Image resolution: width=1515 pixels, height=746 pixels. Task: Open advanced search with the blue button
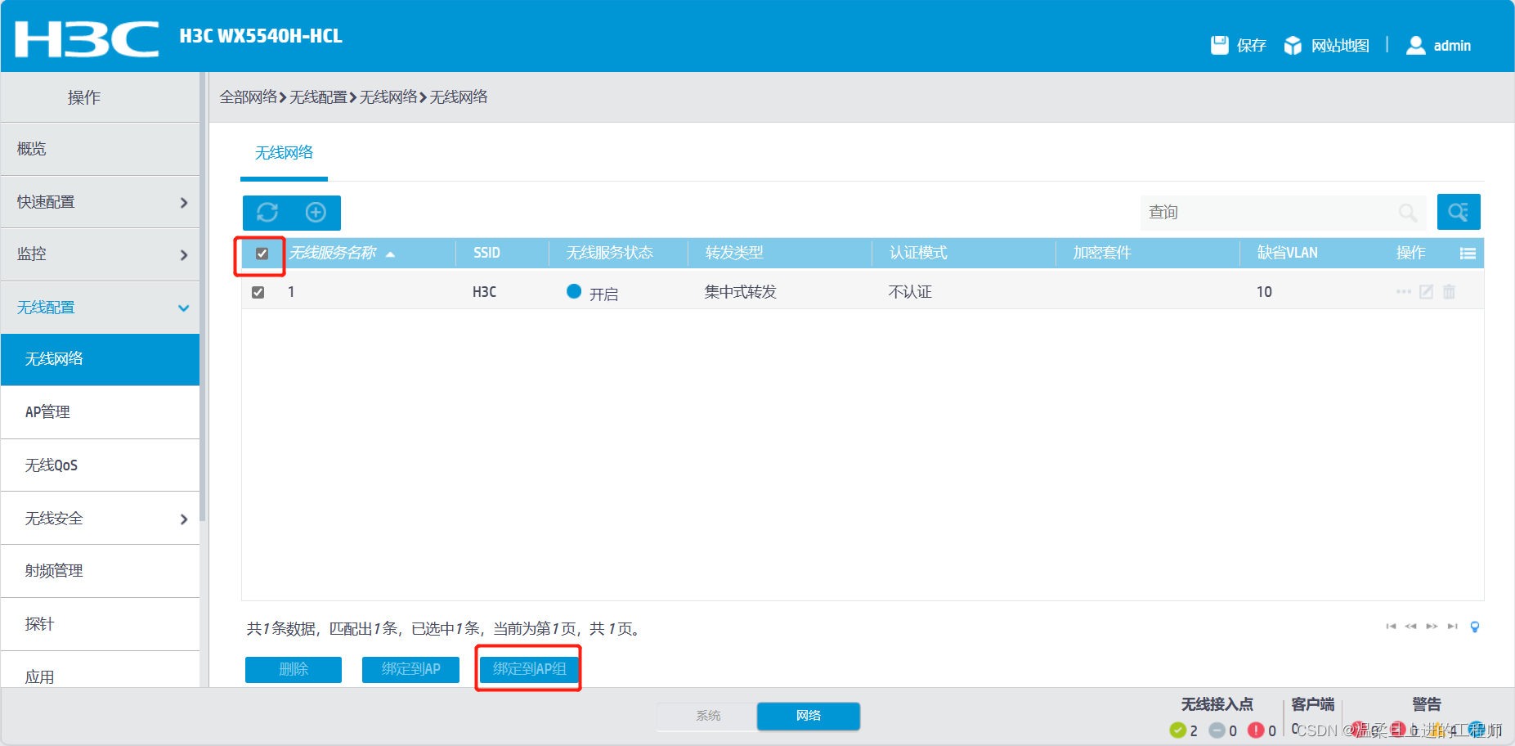(x=1459, y=213)
